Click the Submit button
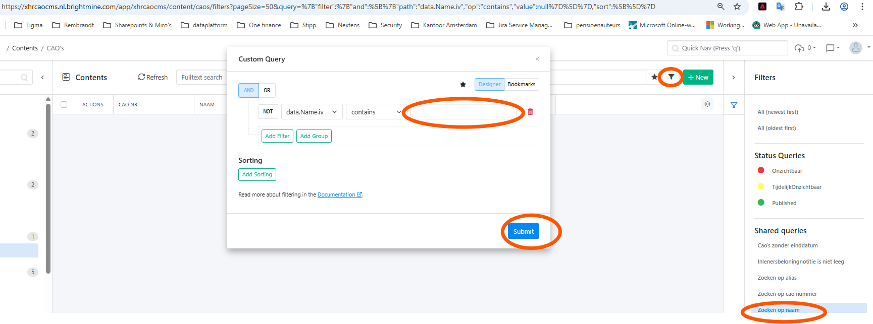Screen dimensions: 873x324 [523, 231]
